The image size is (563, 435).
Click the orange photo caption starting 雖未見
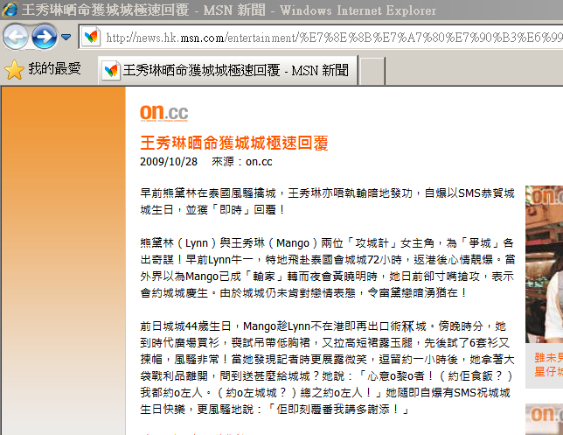point(548,364)
